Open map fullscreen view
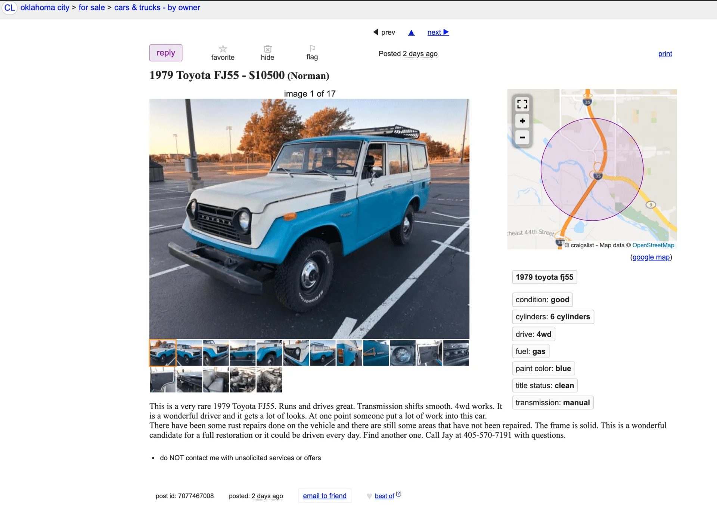Viewport: 717px width, 520px height. click(x=522, y=104)
